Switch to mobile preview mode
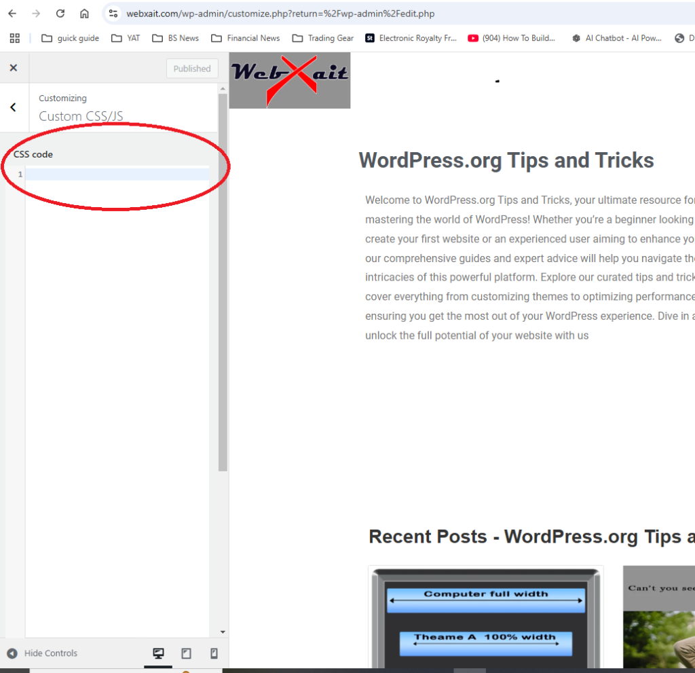Viewport: 695px width, 673px height. pyautogui.click(x=214, y=653)
